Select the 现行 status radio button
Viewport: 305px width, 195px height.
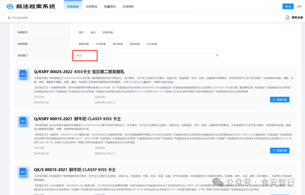pyautogui.click(x=76, y=32)
